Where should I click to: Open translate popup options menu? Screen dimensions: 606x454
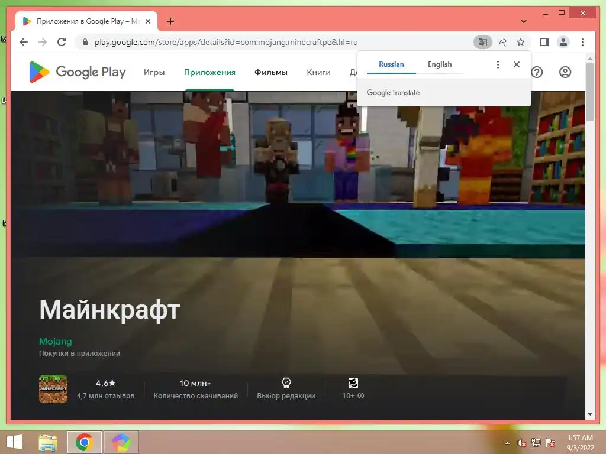click(x=498, y=64)
